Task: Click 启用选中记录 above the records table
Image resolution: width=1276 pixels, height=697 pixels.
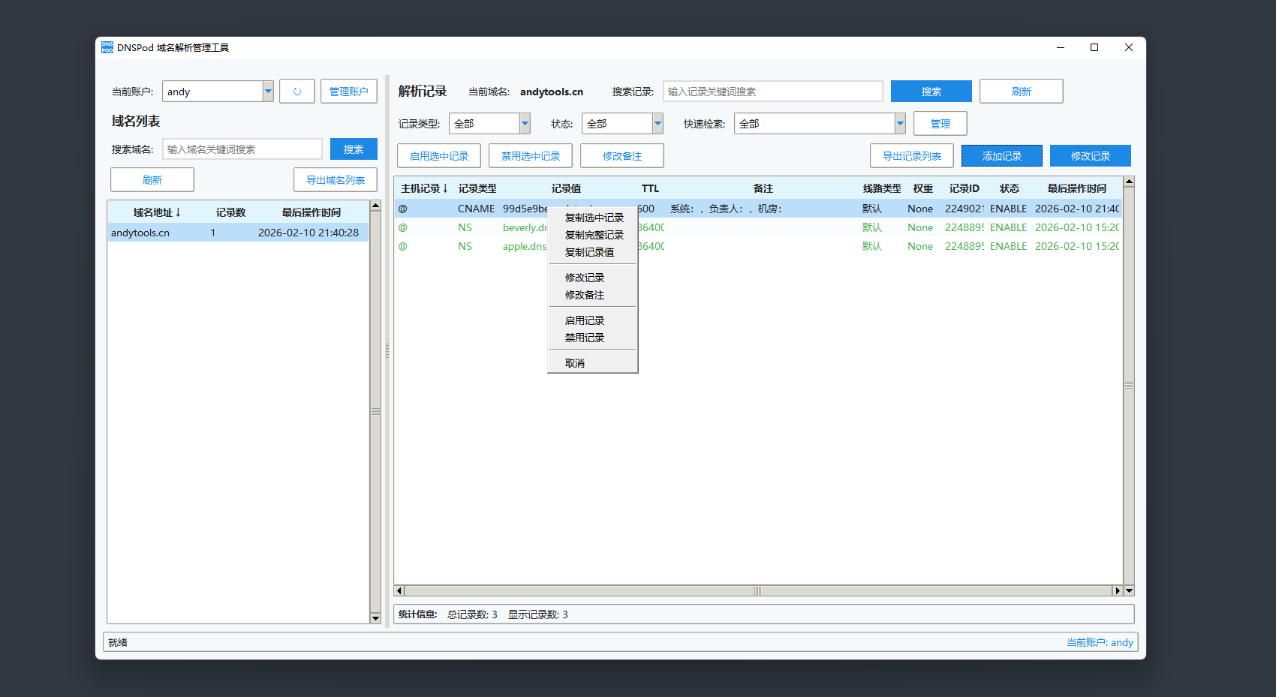Action: click(x=439, y=155)
